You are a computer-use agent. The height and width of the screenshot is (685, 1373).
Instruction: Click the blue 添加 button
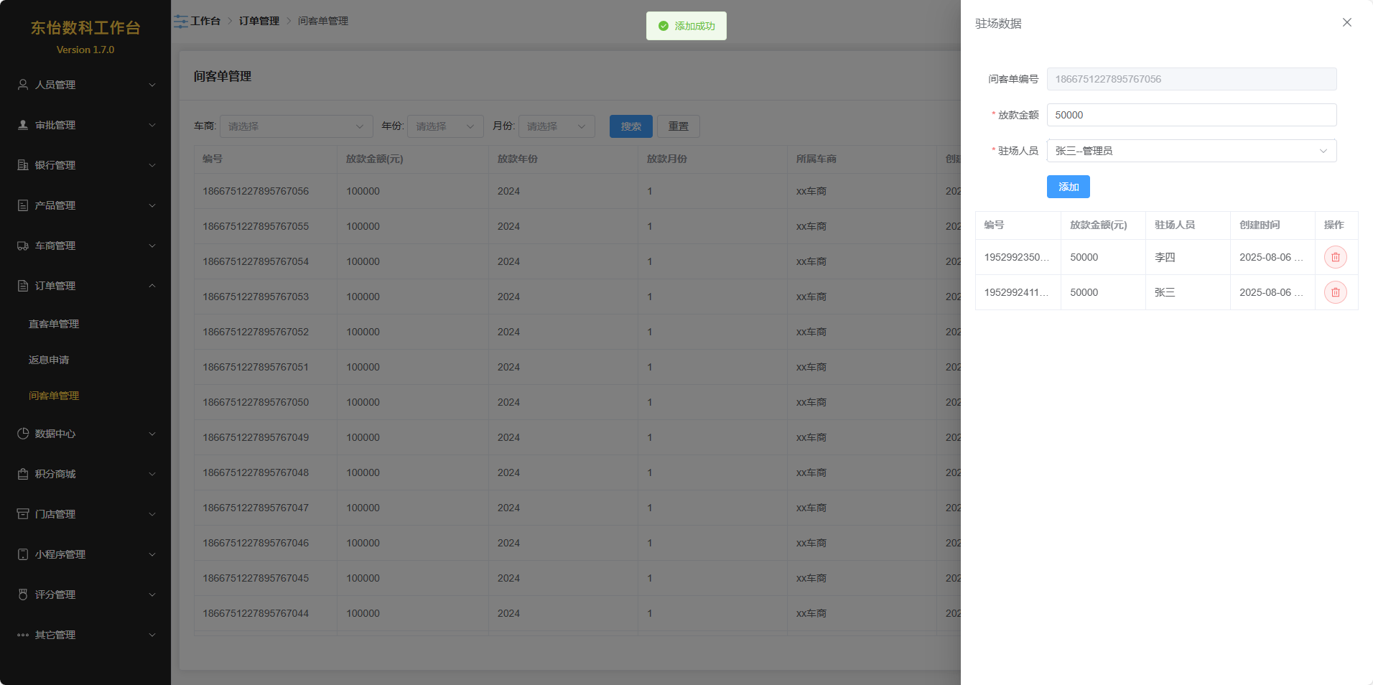tap(1068, 187)
